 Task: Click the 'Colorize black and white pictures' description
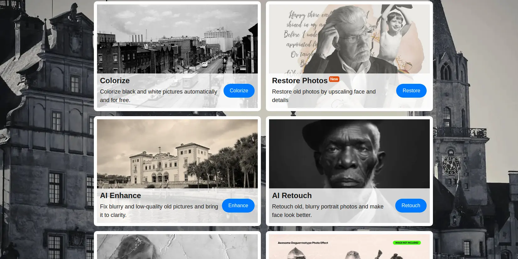[159, 96]
